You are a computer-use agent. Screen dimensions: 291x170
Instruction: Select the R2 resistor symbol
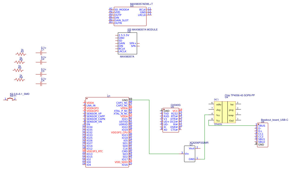19,62
